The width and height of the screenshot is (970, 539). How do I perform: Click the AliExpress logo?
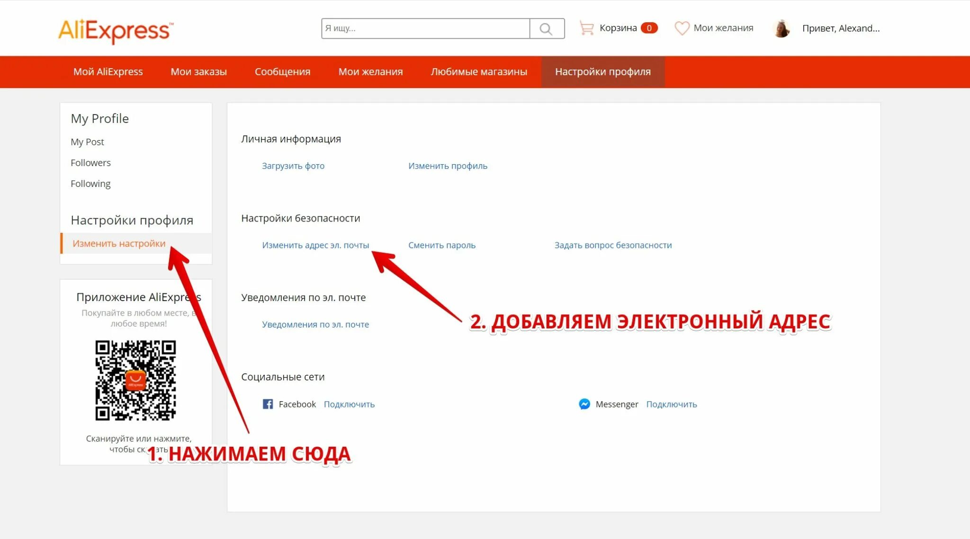116,31
